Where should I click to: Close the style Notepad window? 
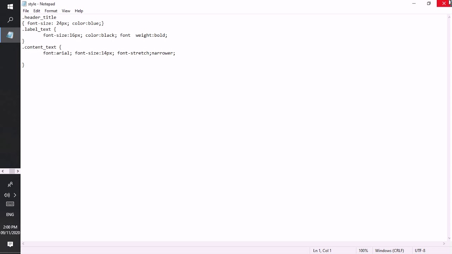click(x=444, y=4)
